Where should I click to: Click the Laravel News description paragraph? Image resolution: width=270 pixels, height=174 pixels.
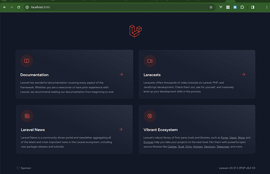point(66,142)
